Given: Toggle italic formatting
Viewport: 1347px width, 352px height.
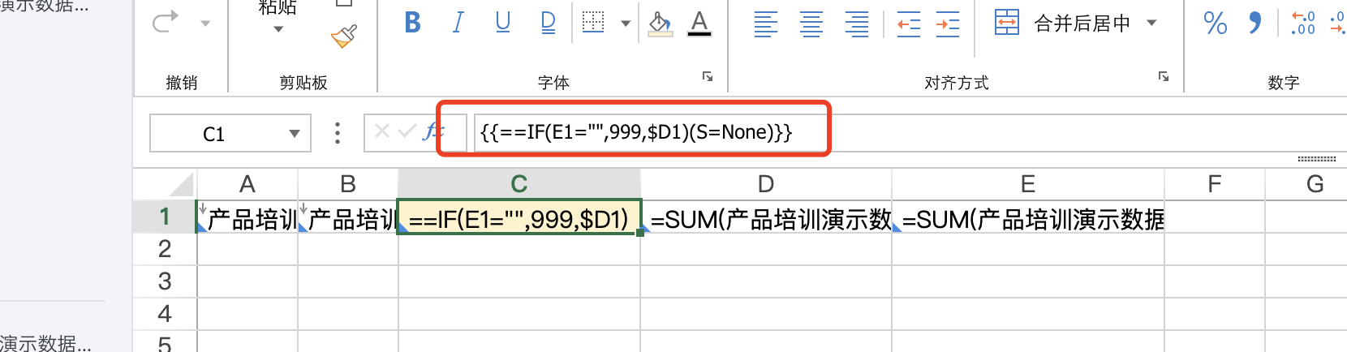Looking at the screenshot, I should [x=458, y=23].
